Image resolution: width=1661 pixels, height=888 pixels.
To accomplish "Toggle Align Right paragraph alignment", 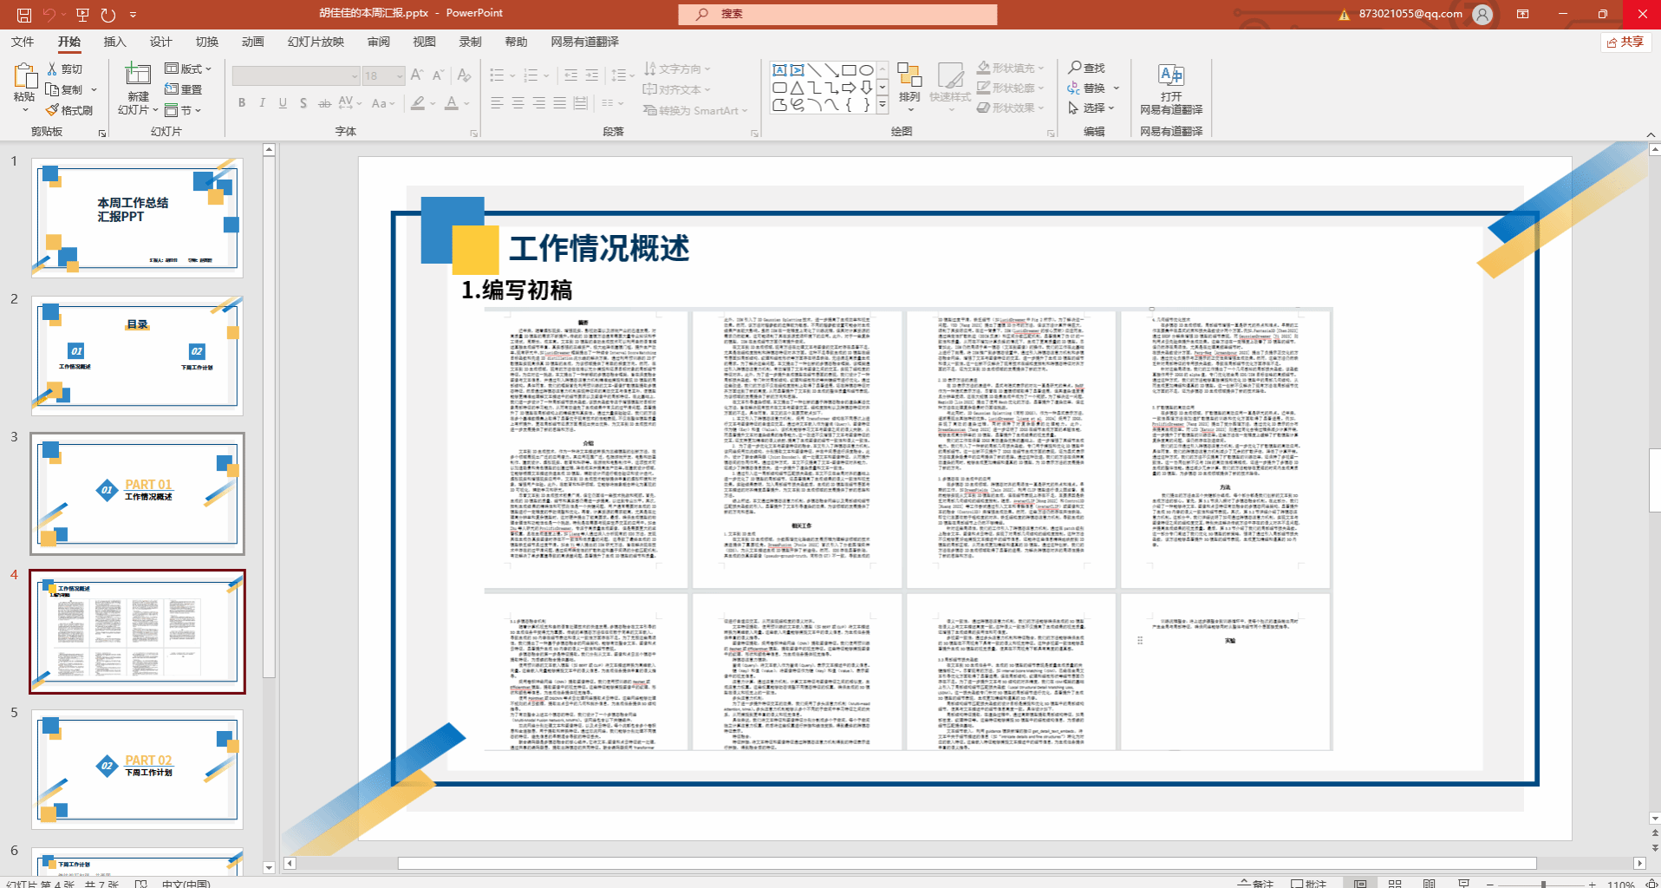I will 538,103.
